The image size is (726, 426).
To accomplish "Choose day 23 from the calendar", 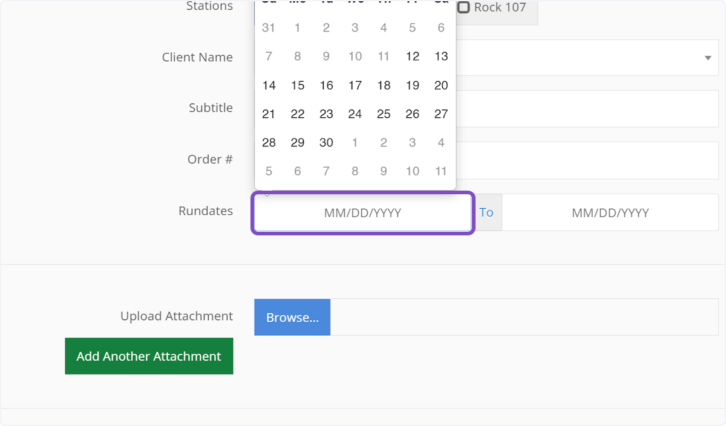I will tap(326, 114).
